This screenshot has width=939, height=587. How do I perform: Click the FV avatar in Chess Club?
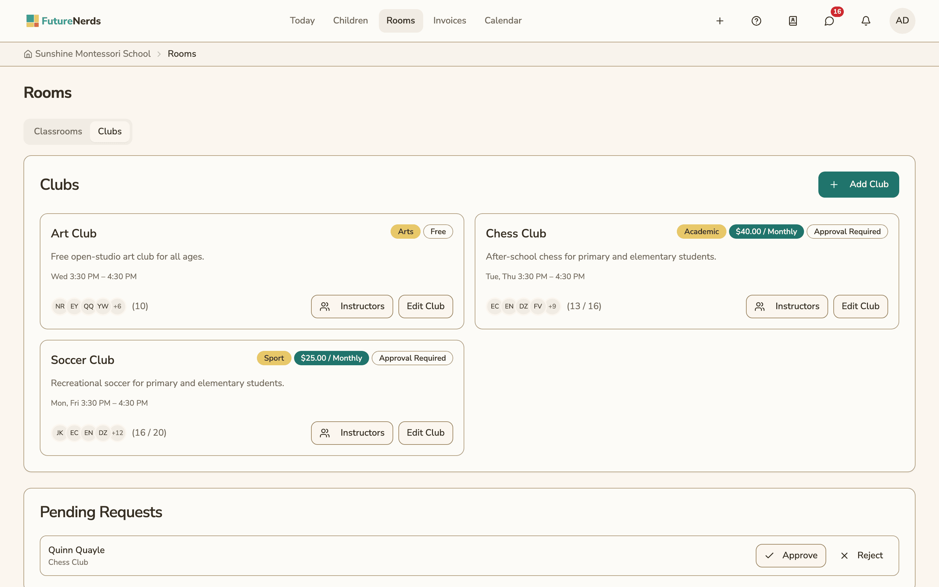538,306
